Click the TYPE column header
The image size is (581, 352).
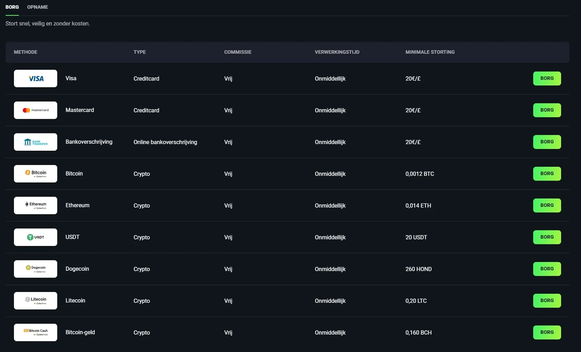coord(140,52)
